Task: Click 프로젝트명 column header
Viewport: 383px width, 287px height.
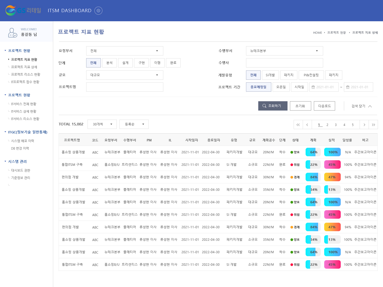Action: point(72,140)
